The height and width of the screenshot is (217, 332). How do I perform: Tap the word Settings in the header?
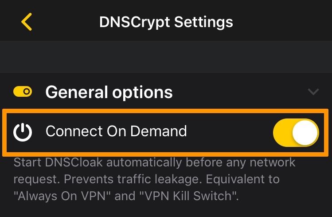203,23
